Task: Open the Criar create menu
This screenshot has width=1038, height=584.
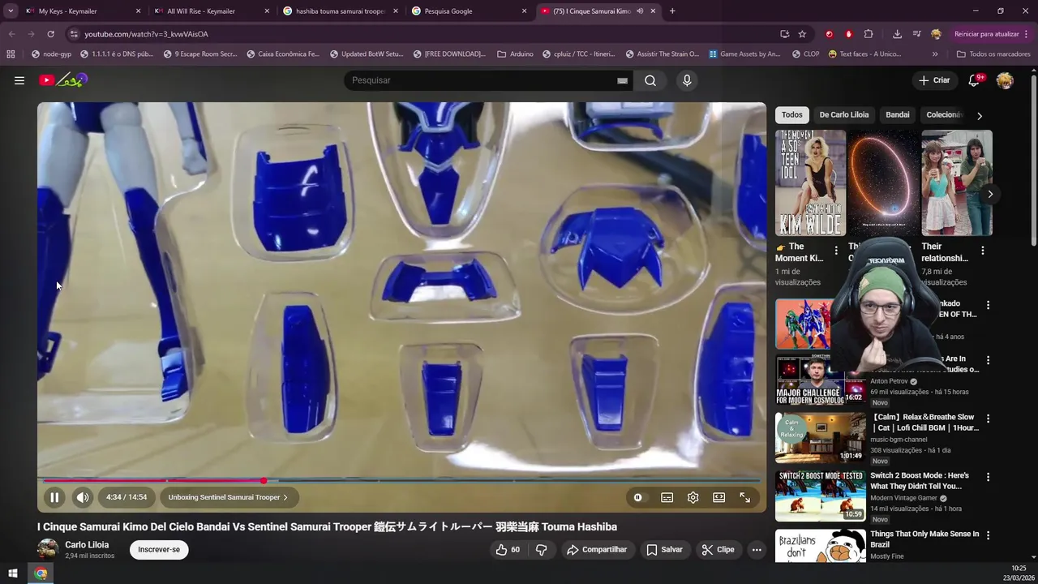Action: 934,80
